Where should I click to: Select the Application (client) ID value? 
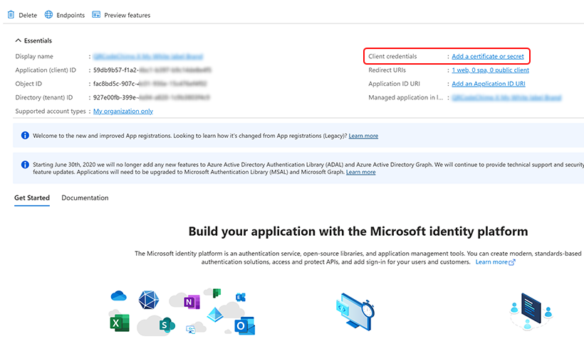pos(152,70)
